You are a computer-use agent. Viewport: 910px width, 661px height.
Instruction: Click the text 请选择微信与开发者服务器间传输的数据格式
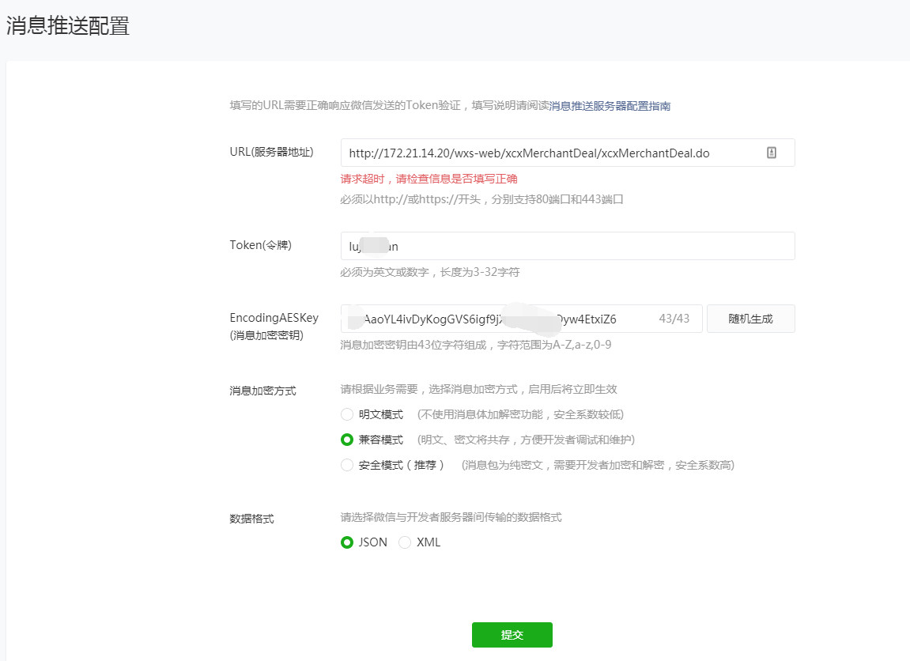tap(451, 517)
